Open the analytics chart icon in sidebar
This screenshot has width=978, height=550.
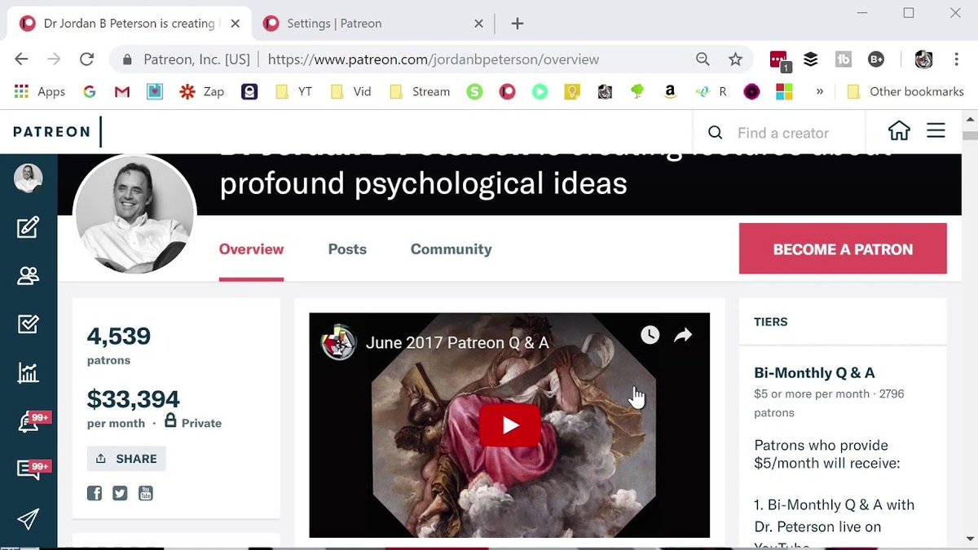(x=28, y=373)
